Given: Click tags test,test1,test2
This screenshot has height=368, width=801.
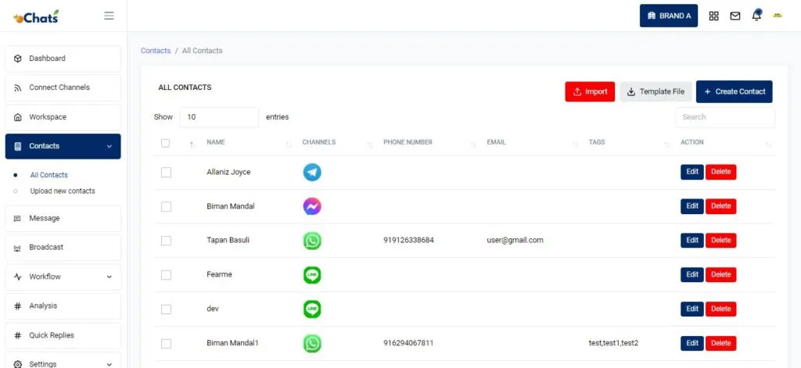Looking at the screenshot, I should point(613,343).
